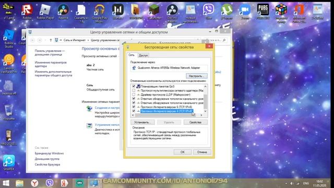Open Yandex Browser from the taskbar
This screenshot has width=334, height=188.
[x=34, y=183]
